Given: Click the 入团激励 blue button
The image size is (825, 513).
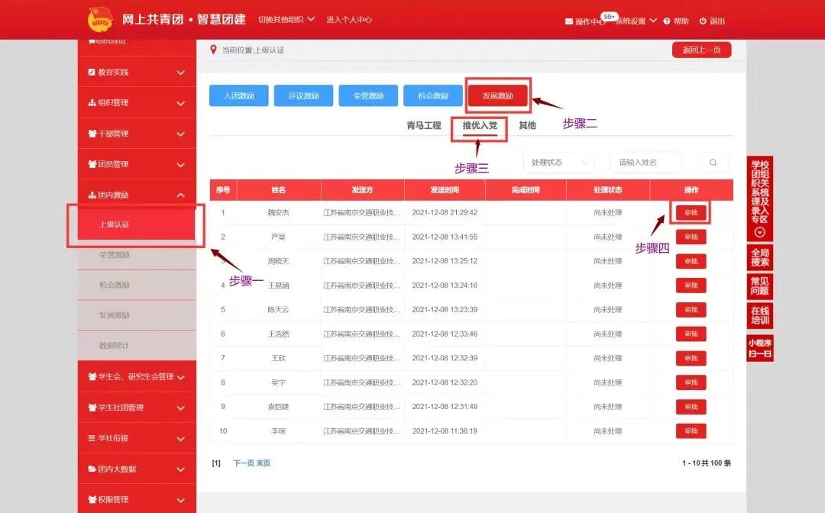Looking at the screenshot, I should pos(239,95).
